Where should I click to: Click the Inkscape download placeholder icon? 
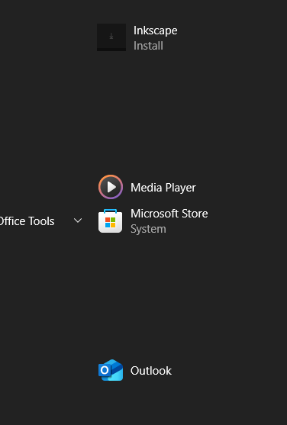point(111,37)
